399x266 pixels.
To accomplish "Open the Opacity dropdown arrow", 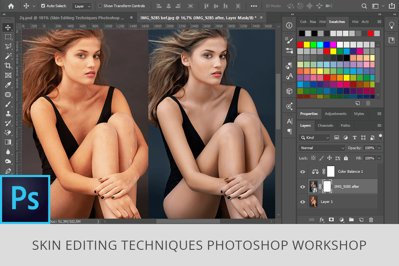I will click(x=378, y=148).
